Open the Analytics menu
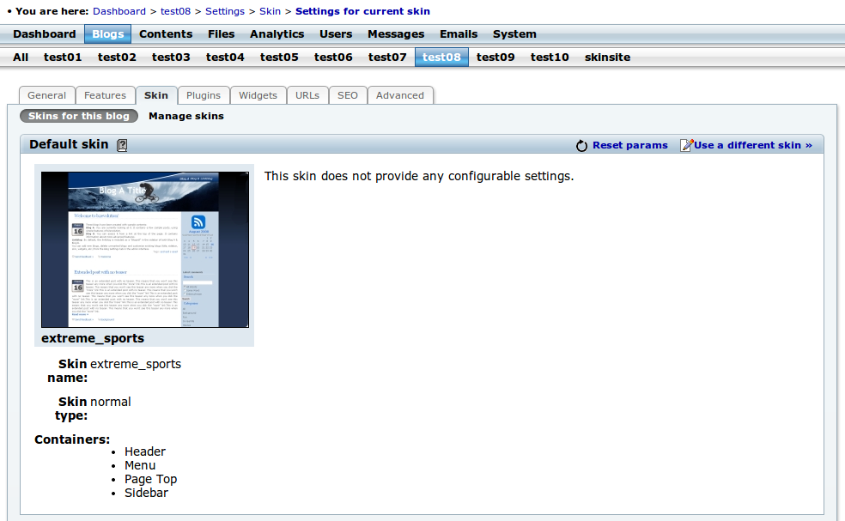Screen dimensions: 845x521 click(277, 34)
